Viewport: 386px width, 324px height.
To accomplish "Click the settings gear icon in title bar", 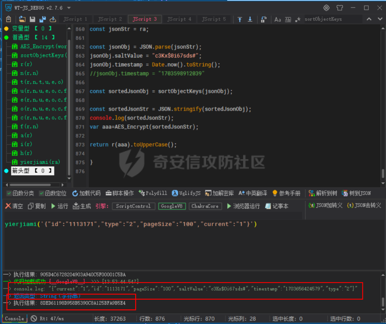I will pyautogui.click(x=326, y=8).
